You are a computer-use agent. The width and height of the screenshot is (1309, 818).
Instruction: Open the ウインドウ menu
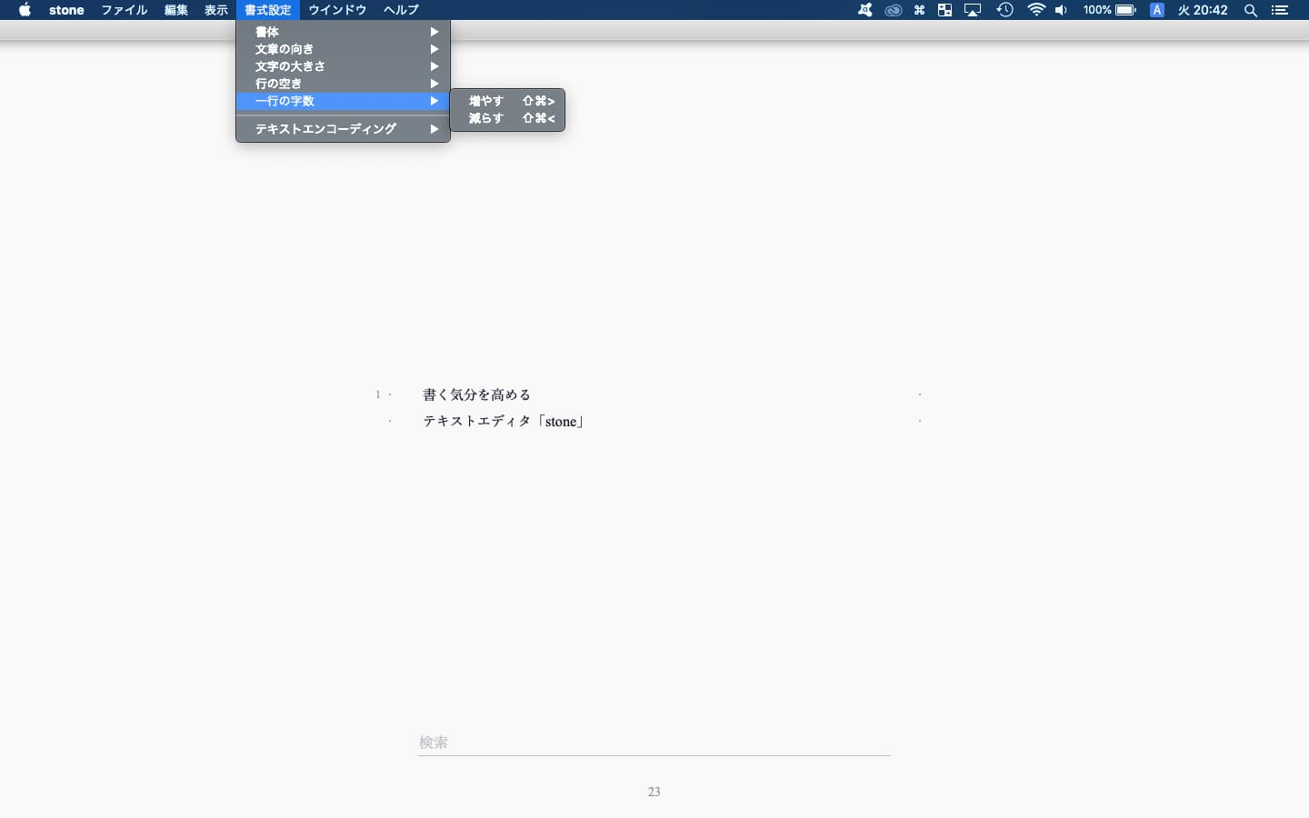(x=337, y=10)
